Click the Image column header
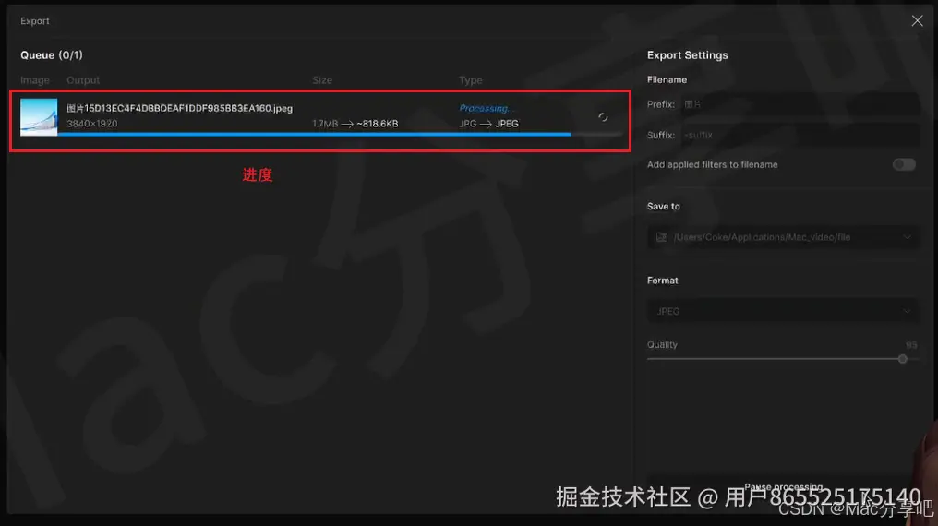The height and width of the screenshot is (526, 938). 35,80
